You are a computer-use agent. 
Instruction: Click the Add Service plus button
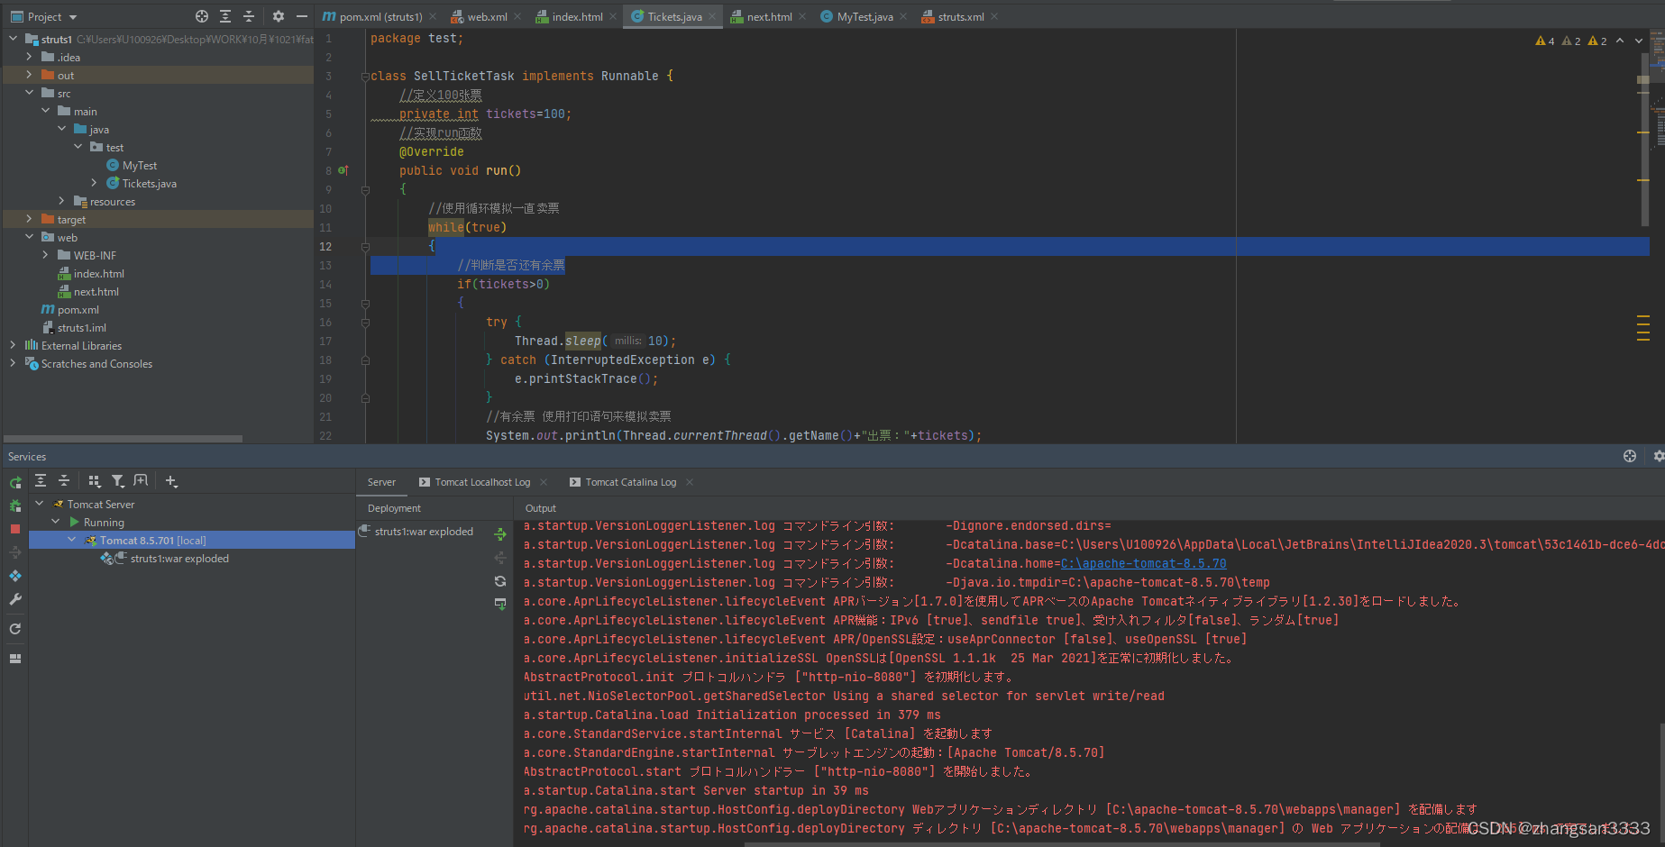coord(171,481)
